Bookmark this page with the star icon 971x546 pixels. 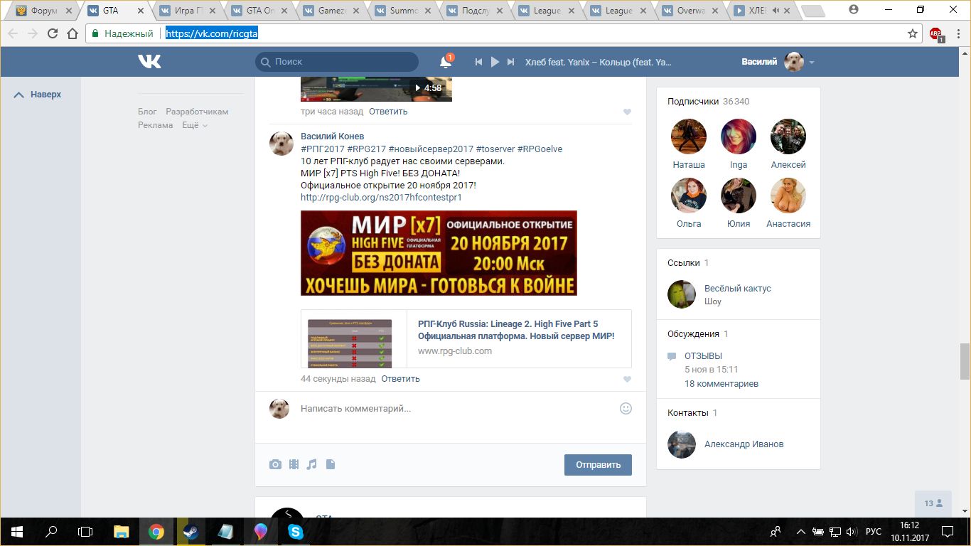913,33
